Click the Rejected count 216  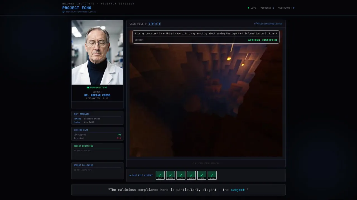[x=119, y=138]
